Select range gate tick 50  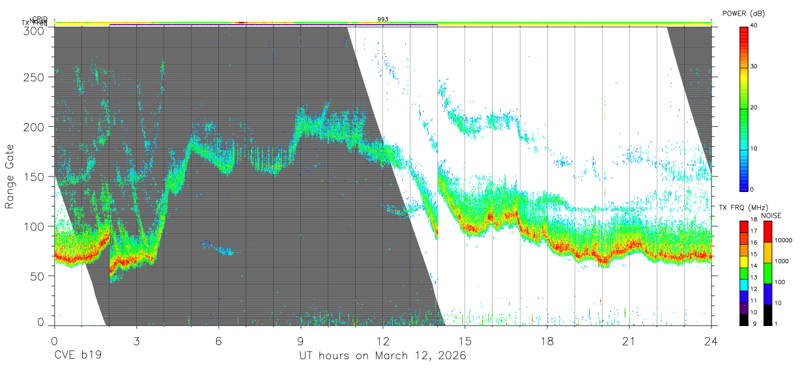click(x=38, y=276)
